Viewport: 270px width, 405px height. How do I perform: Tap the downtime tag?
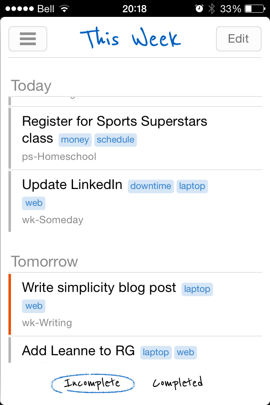point(151,186)
